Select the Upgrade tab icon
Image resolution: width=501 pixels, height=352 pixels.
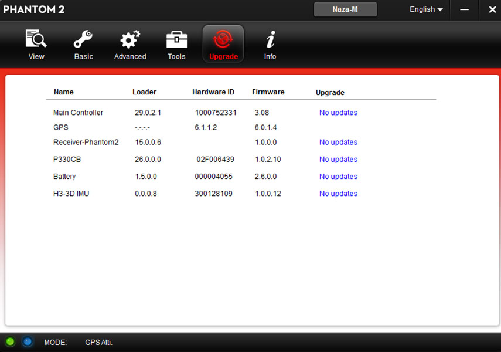223,44
